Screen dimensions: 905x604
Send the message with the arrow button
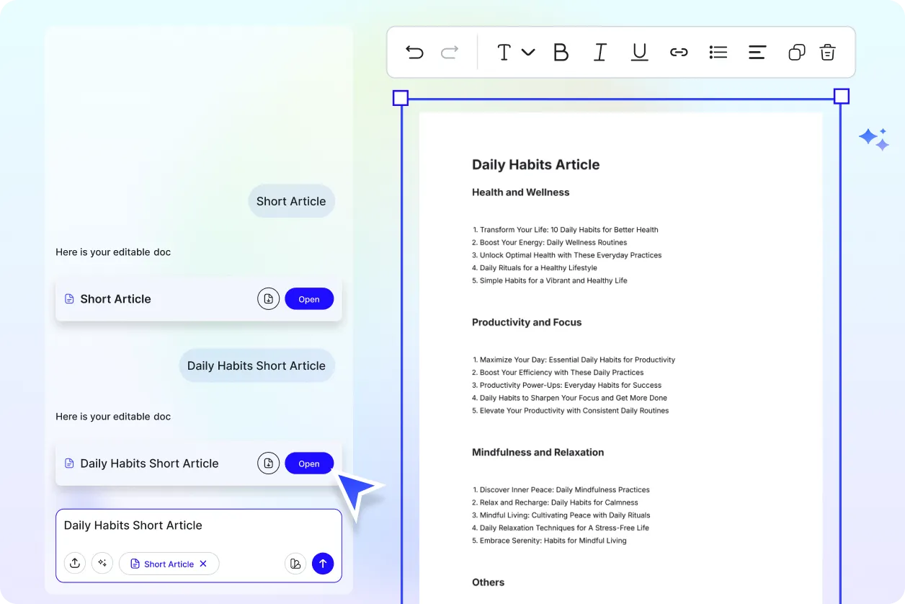[323, 563]
